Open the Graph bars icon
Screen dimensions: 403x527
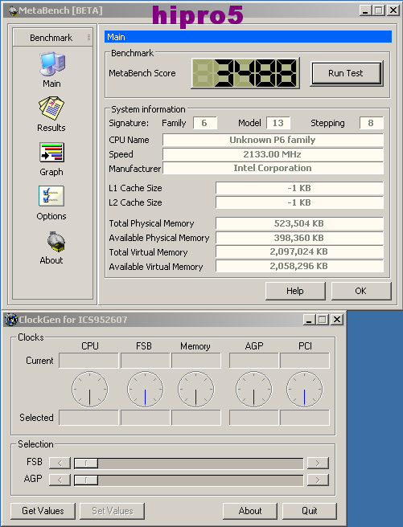(51, 153)
